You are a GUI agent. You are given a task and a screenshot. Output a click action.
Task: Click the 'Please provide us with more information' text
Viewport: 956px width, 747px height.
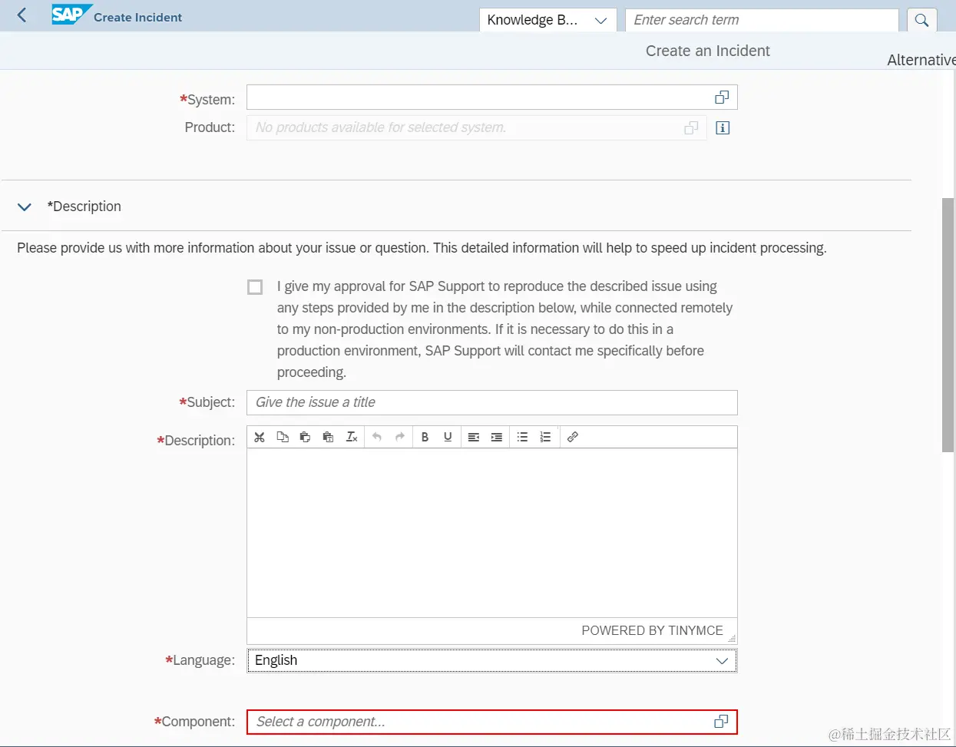point(422,248)
